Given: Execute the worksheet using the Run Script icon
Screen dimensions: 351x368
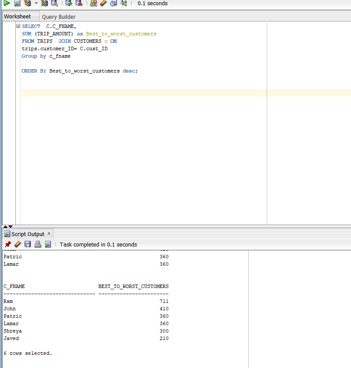Looking at the screenshot, I should [17, 3].
